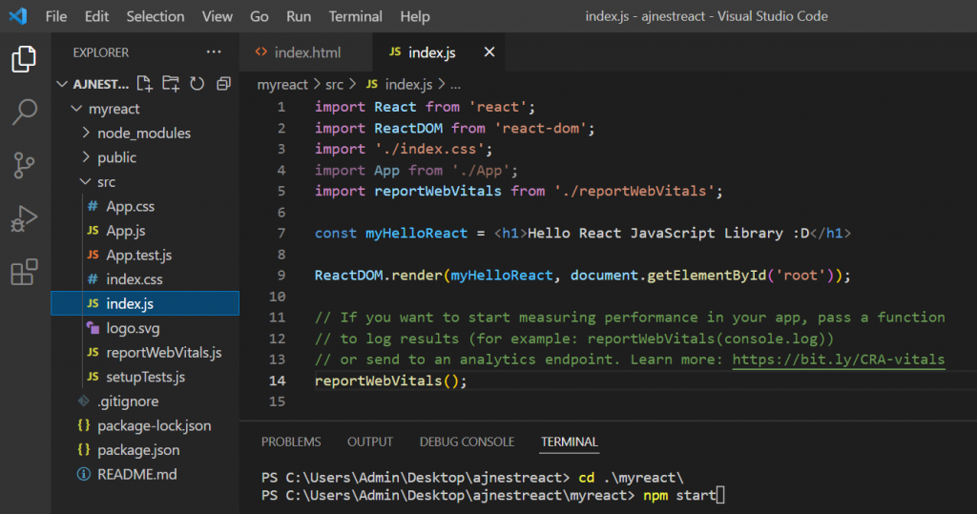Collapse all folders in Explorer

point(223,84)
